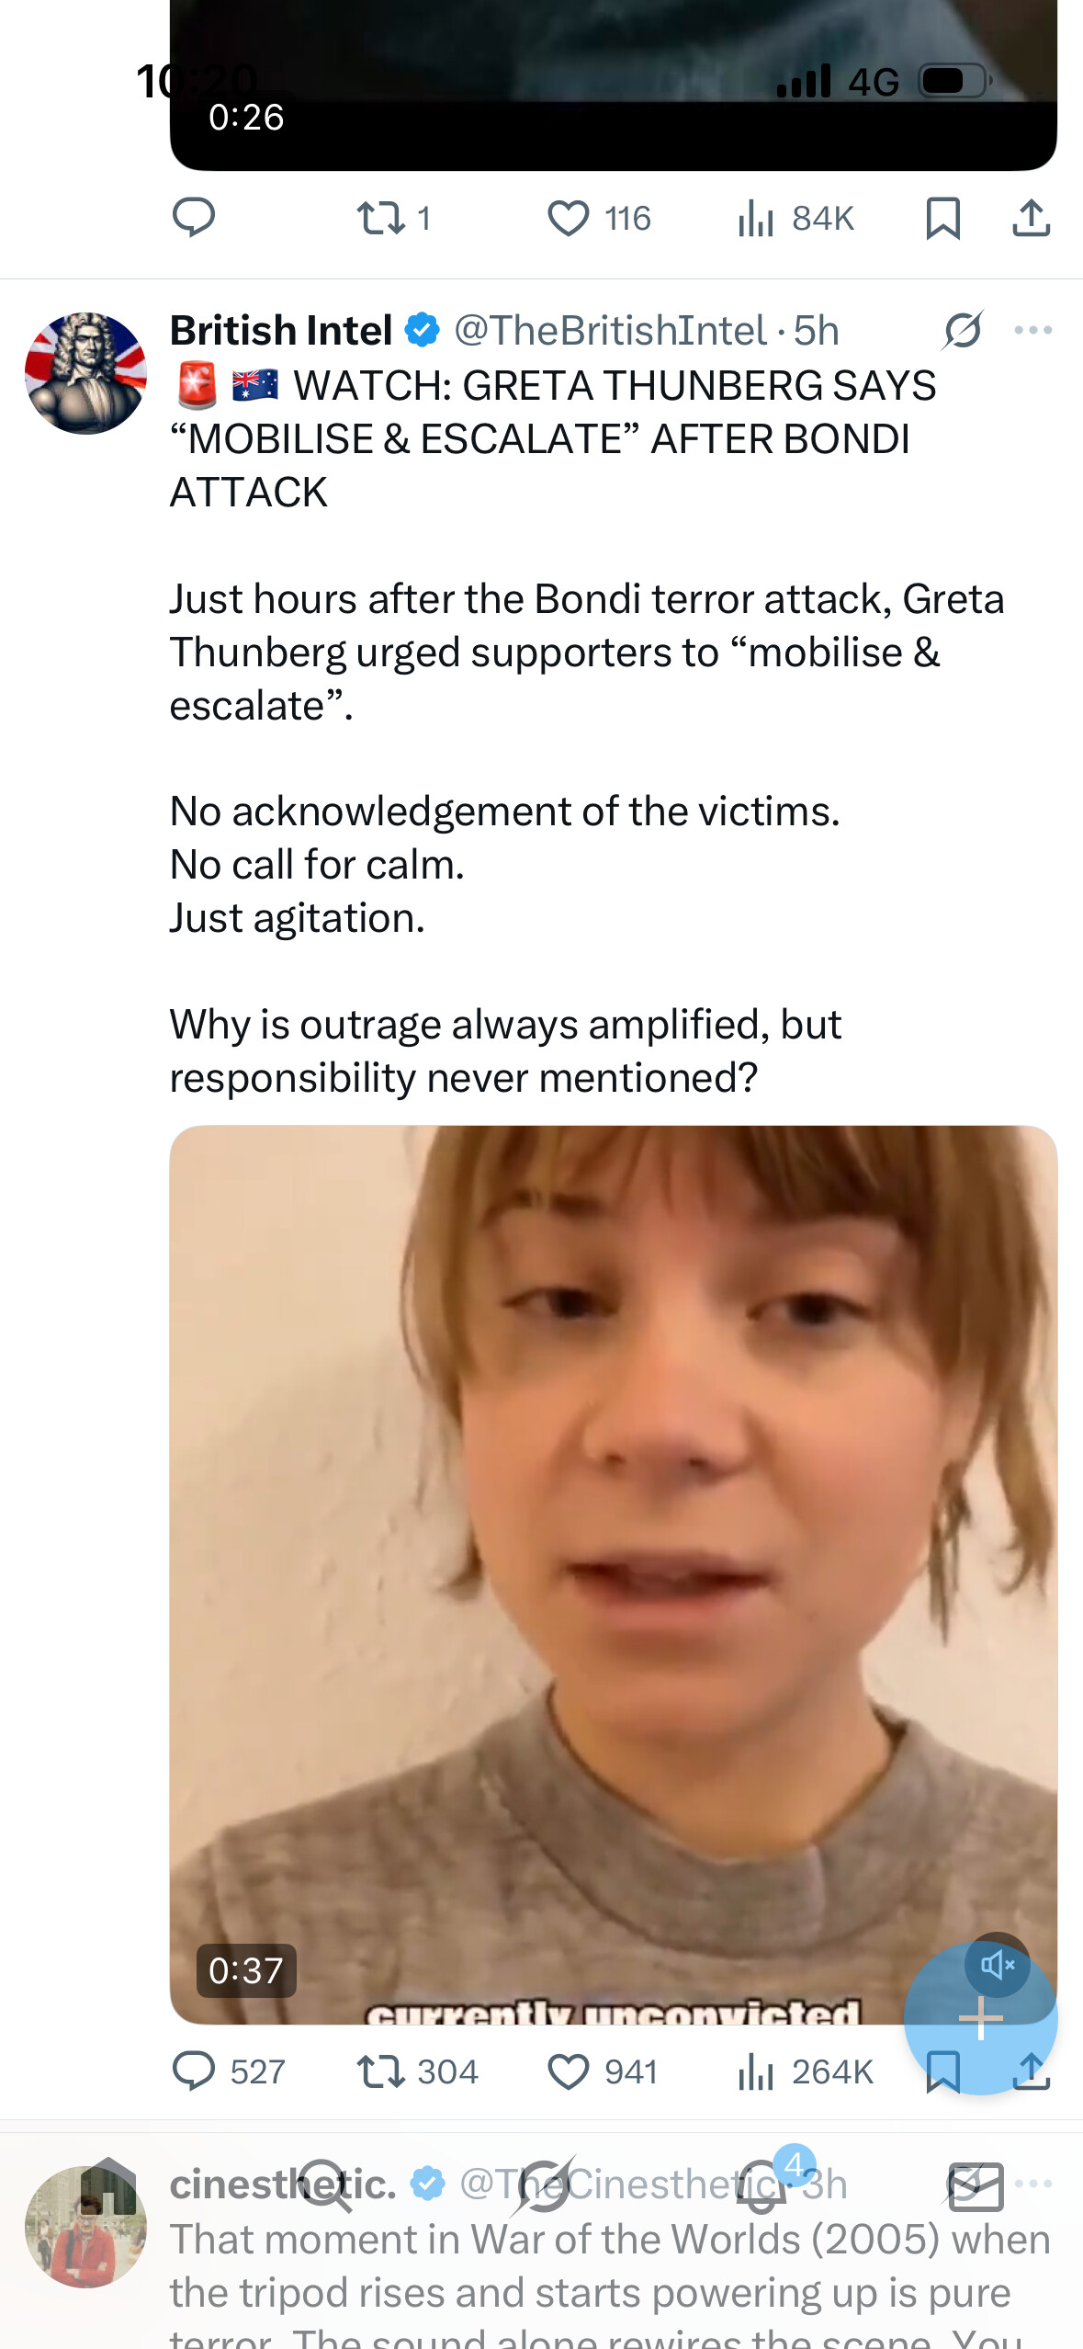Like the British Intel post with 941 likes
This screenshot has height=2349, width=1083.
[568, 2072]
